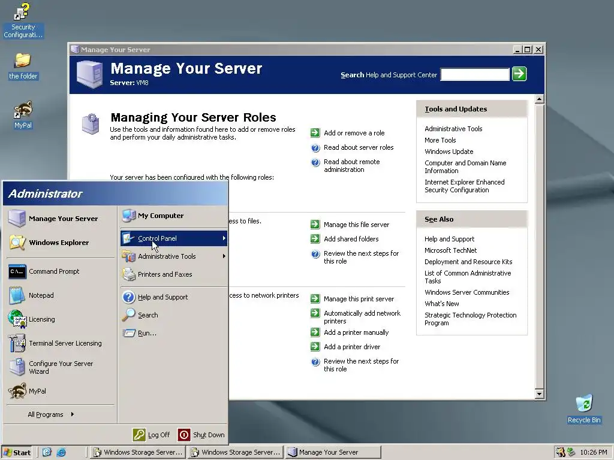Screen dimensions: 614x460
Task: Click Add shared folders link
Action: point(351,239)
